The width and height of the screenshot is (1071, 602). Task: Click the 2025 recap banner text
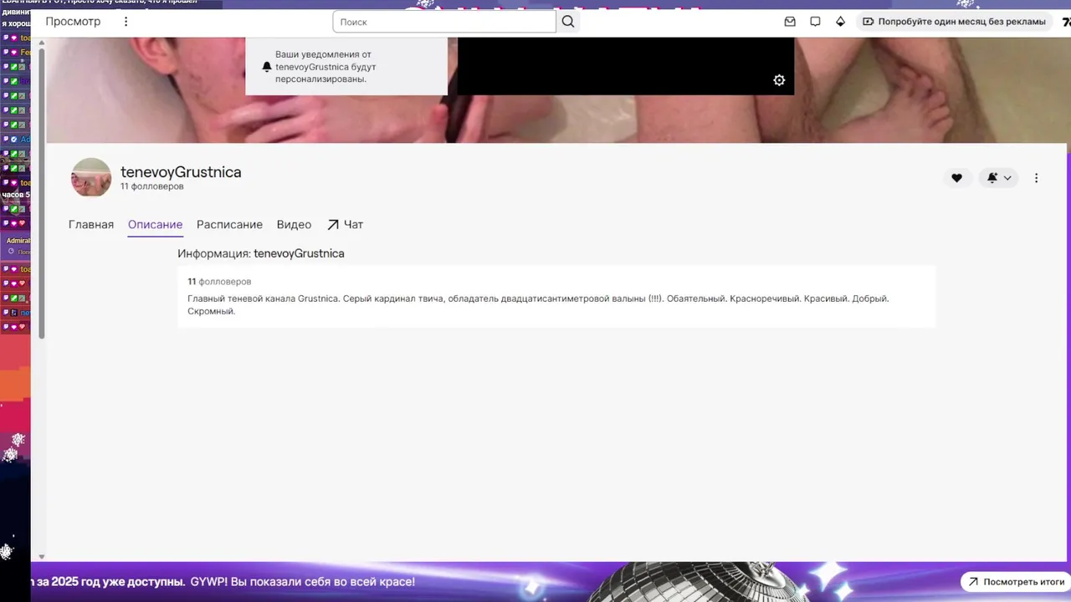[x=223, y=582]
